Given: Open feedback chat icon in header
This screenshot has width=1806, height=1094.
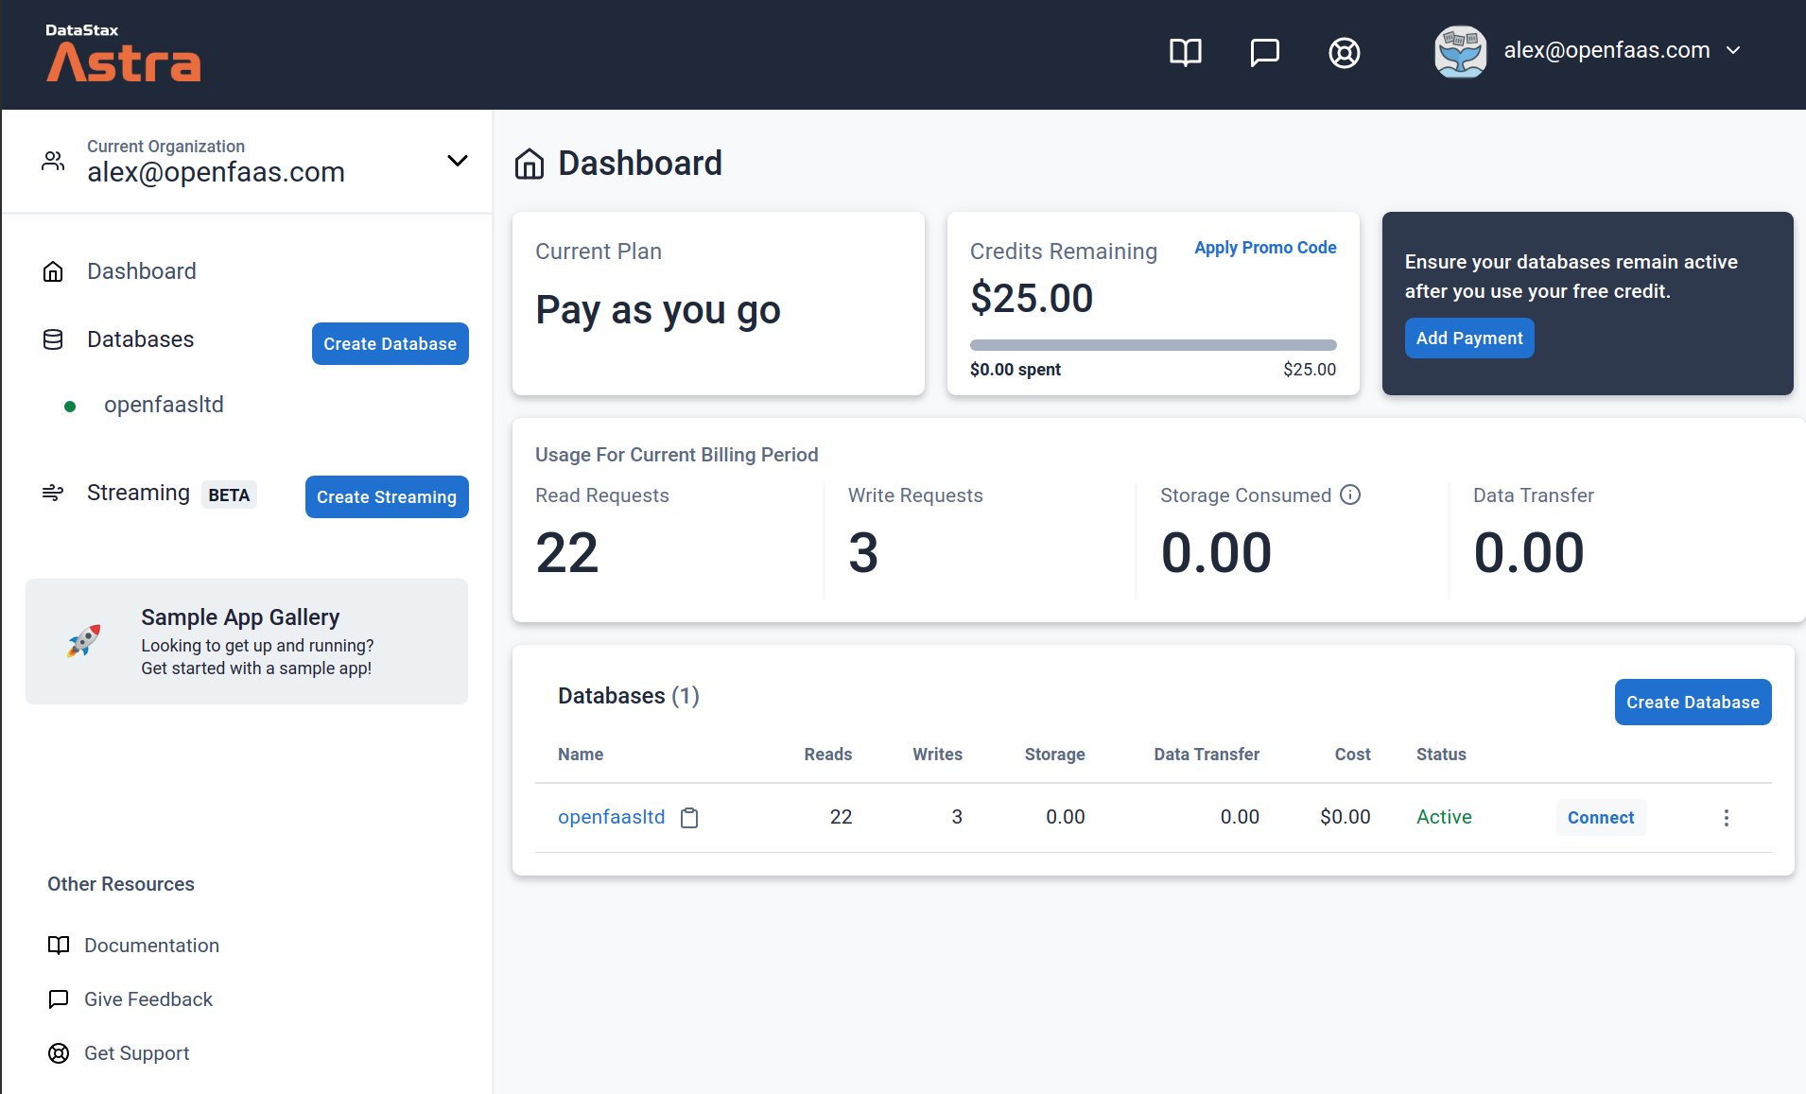Looking at the screenshot, I should pyautogui.click(x=1264, y=52).
